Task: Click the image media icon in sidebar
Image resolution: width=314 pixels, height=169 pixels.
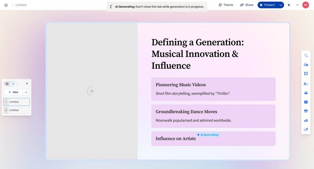Action: point(306,93)
